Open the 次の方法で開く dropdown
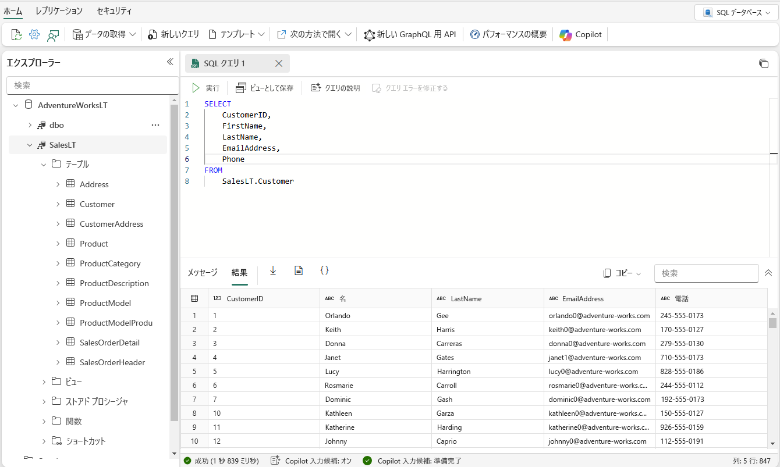 314,35
